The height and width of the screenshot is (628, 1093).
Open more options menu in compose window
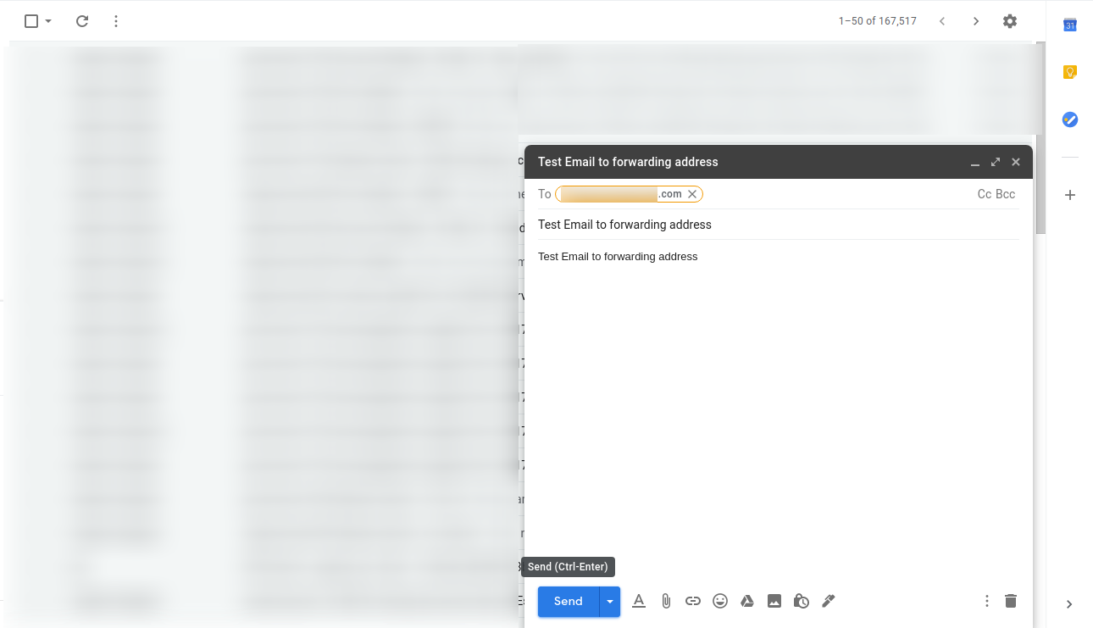point(987,601)
